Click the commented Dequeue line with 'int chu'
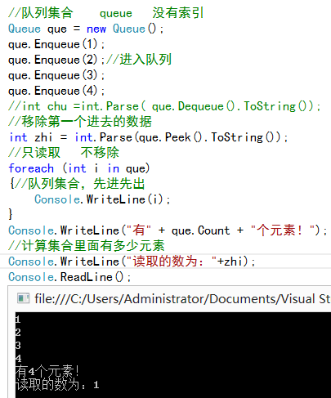Viewport: 331px width, 398px height. [164, 106]
